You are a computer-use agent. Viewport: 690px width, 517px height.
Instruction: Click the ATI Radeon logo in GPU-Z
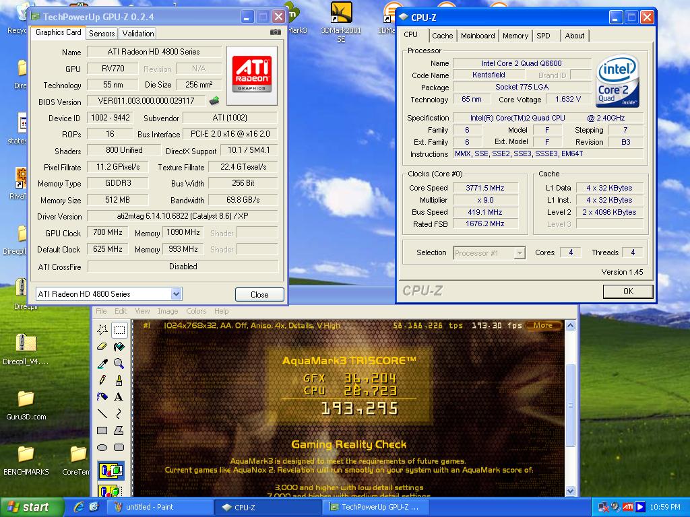(x=252, y=75)
